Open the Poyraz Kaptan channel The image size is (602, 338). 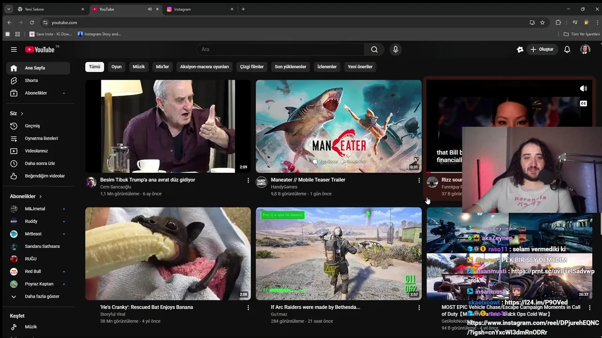click(x=38, y=284)
